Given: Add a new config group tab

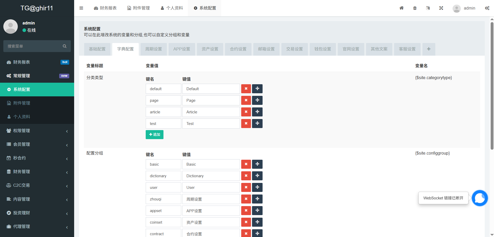Looking at the screenshot, I should point(429,49).
